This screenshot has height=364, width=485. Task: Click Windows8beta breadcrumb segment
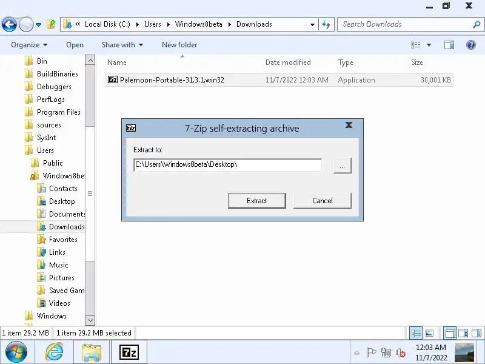pyautogui.click(x=199, y=24)
